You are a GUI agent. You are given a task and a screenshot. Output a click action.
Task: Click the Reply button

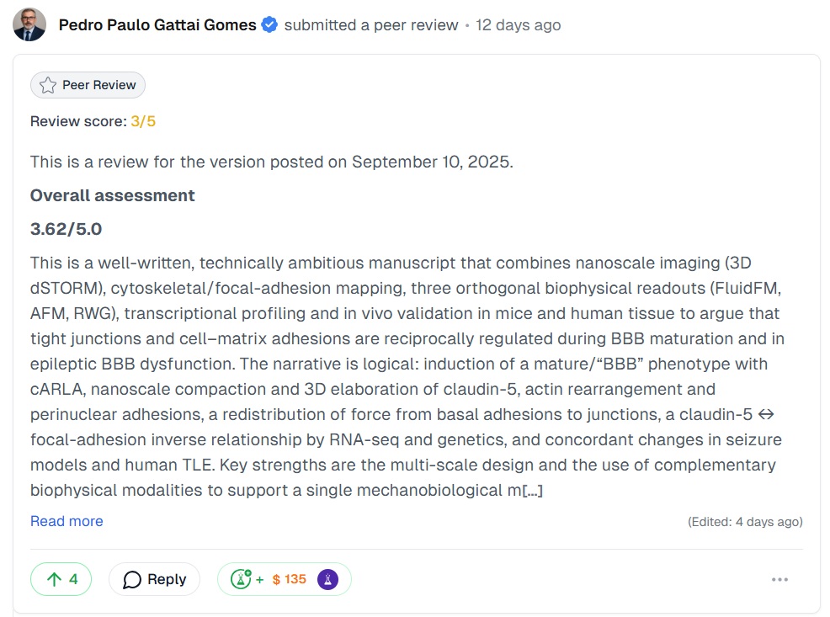(x=154, y=579)
